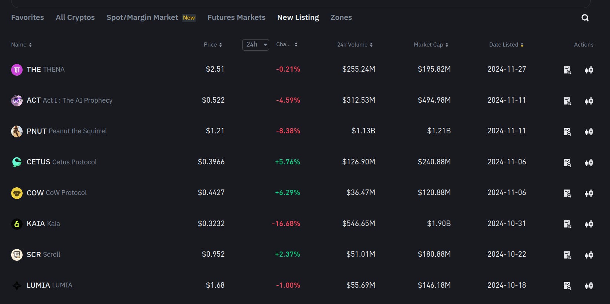Open trade icon for ACT row
This screenshot has height=304, width=610.
pos(589,101)
